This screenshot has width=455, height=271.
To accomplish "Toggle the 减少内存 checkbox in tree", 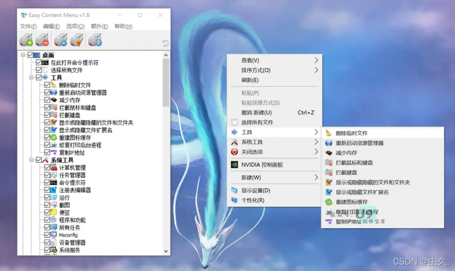I will click(47, 100).
